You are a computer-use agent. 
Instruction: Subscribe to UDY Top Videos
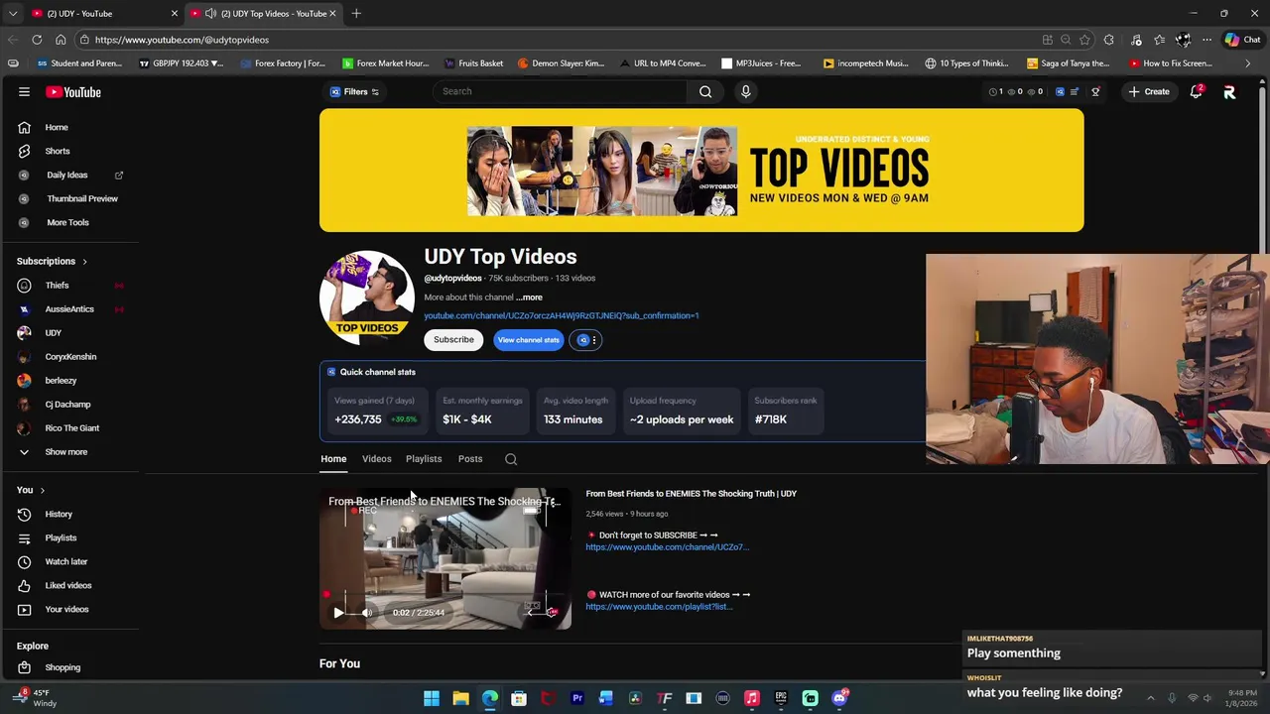[x=453, y=340]
